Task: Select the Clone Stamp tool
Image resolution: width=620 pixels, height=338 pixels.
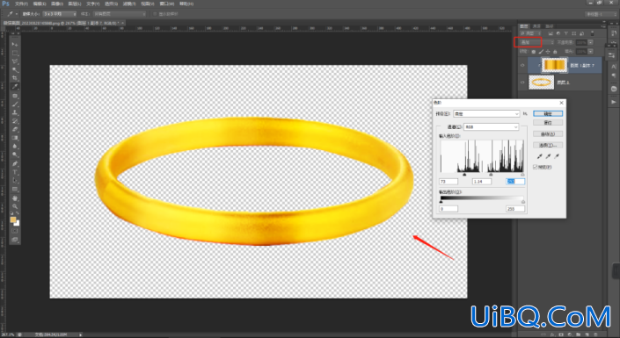Action: (15, 112)
